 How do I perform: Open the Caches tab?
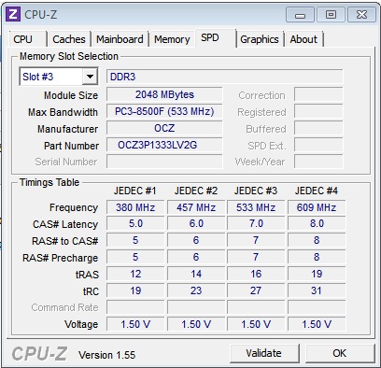pyautogui.click(x=69, y=39)
